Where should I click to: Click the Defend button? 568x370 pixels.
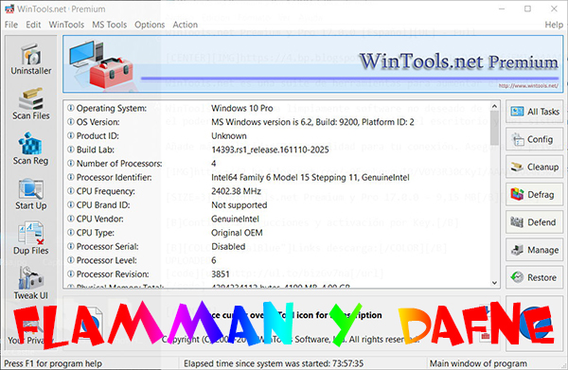pyautogui.click(x=535, y=222)
